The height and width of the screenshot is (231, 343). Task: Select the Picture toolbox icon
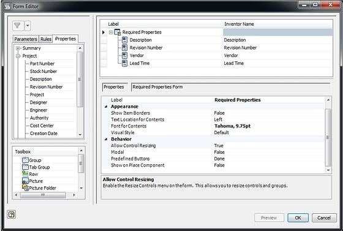(25, 181)
